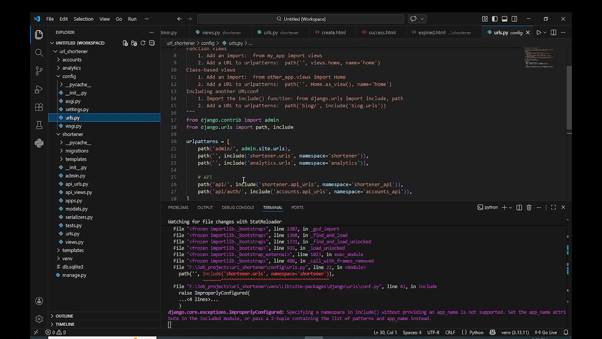Collapse all folders in Explorer
Image resolution: width=602 pixels, height=339 pixels.
[x=152, y=43]
